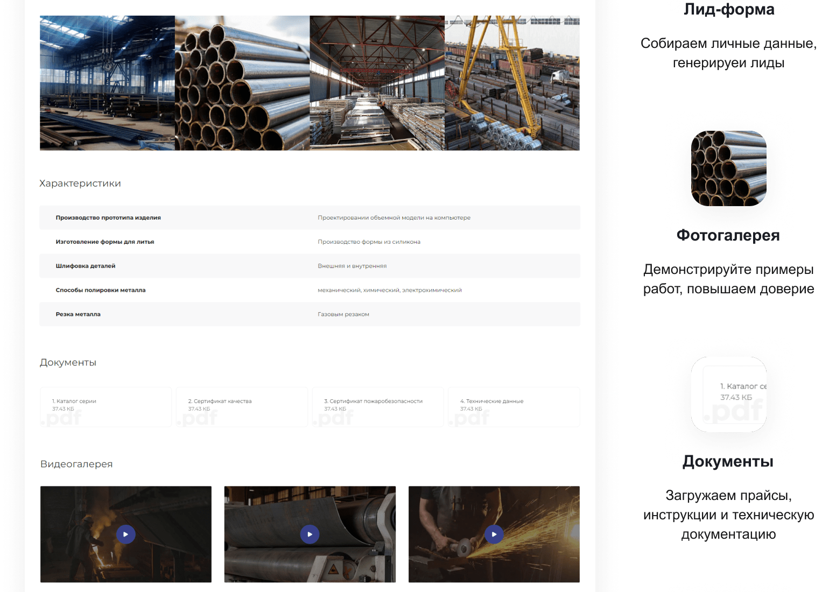
Task: Open the stacked steel pipes gallery photo
Action: [x=242, y=83]
